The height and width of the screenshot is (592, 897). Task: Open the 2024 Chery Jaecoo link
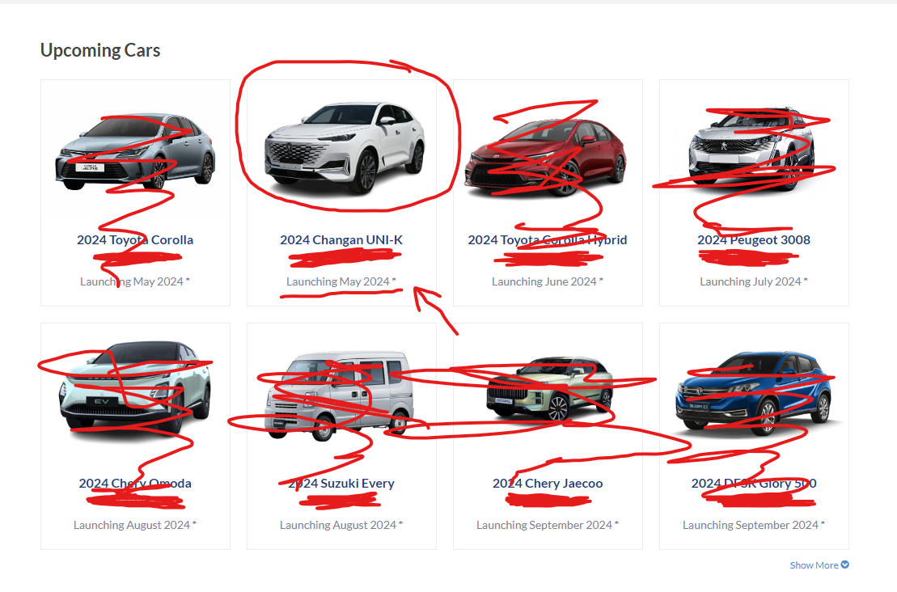click(548, 484)
